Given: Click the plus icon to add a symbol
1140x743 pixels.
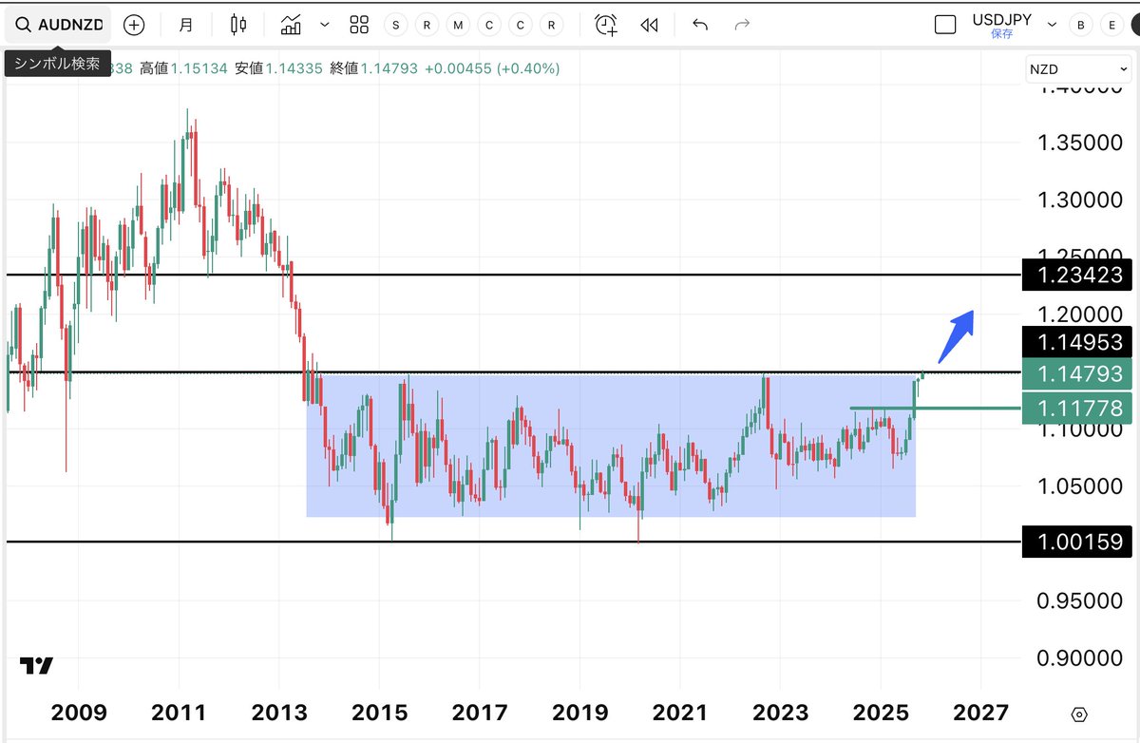Looking at the screenshot, I should tap(134, 26).
